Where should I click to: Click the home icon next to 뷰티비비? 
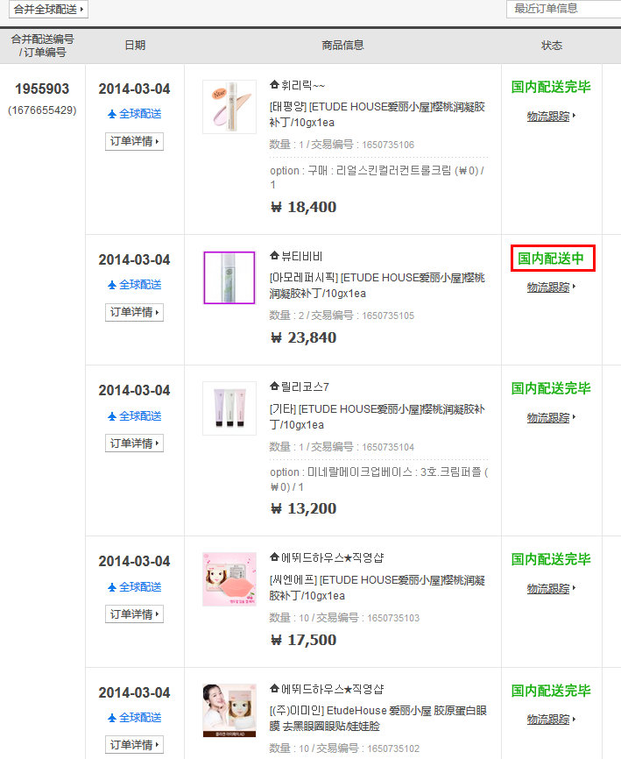274,256
